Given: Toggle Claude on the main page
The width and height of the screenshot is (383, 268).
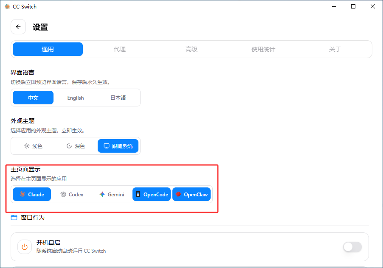Looking at the screenshot, I should [x=32, y=194].
